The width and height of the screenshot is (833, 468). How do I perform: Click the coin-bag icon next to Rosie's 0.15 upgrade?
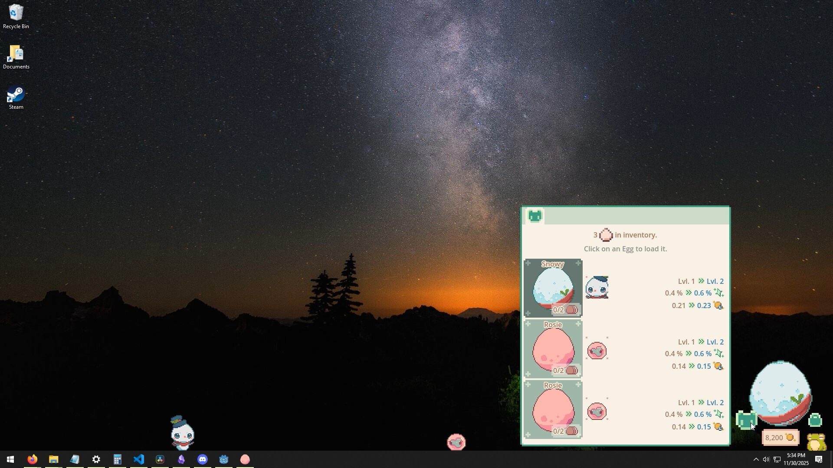point(718,366)
